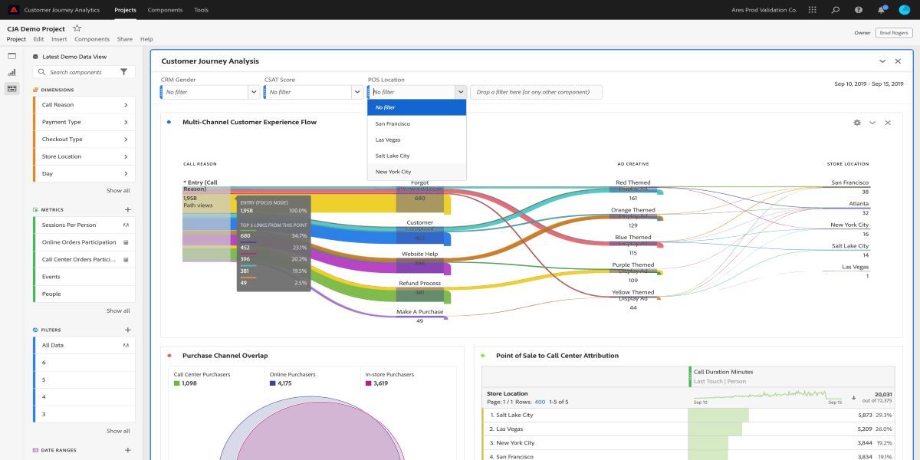Expand the Call Reason dimension
920x460 pixels.
click(x=126, y=105)
